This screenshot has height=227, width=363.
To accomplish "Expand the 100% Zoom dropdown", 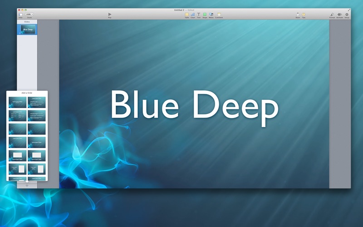I will [29, 15].
